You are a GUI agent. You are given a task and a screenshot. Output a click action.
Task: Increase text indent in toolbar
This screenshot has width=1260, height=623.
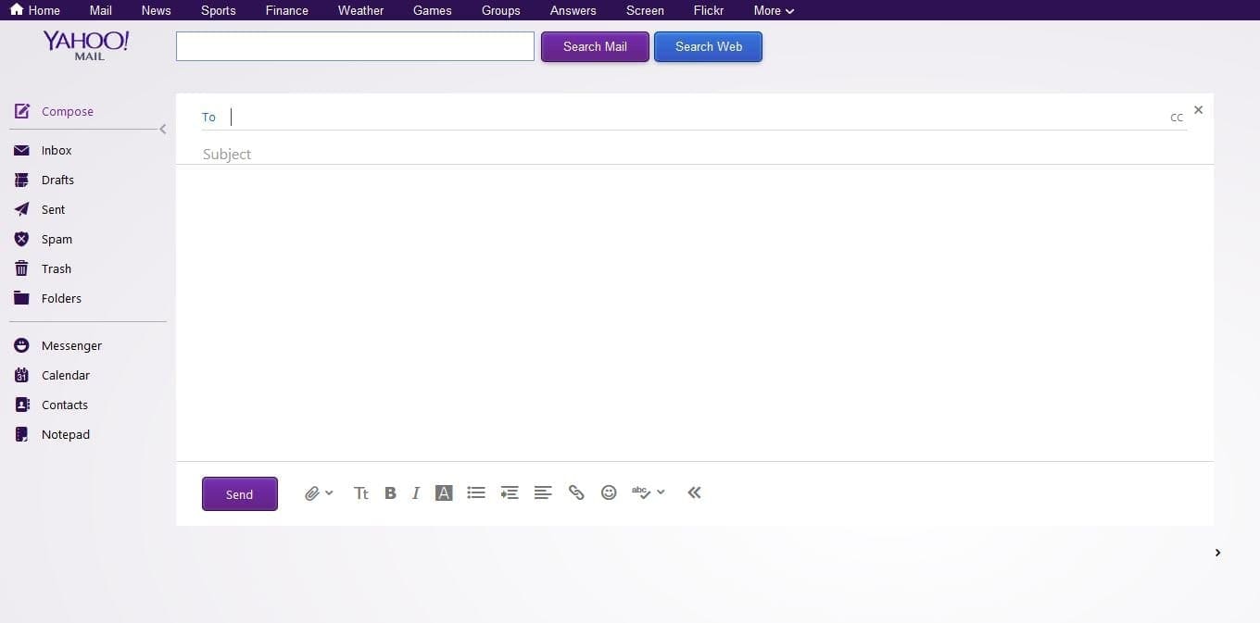click(x=509, y=493)
